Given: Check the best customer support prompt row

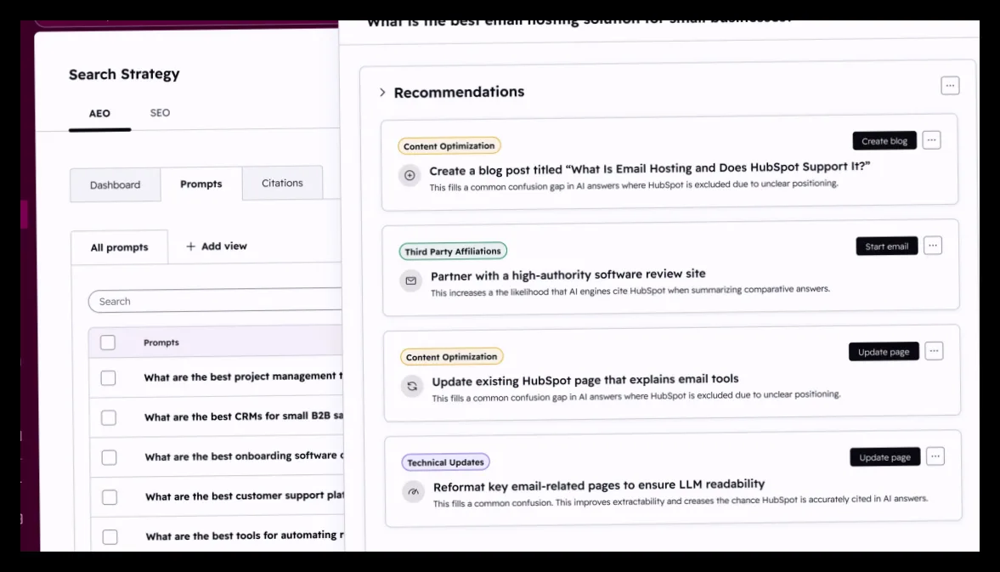Looking at the screenshot, I should [110, 496].
